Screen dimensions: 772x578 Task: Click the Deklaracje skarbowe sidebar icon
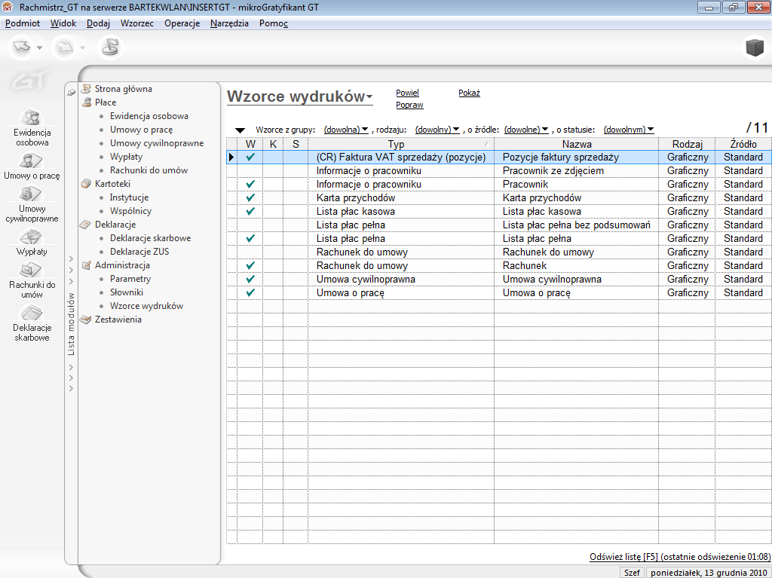(x=32, y=313)
